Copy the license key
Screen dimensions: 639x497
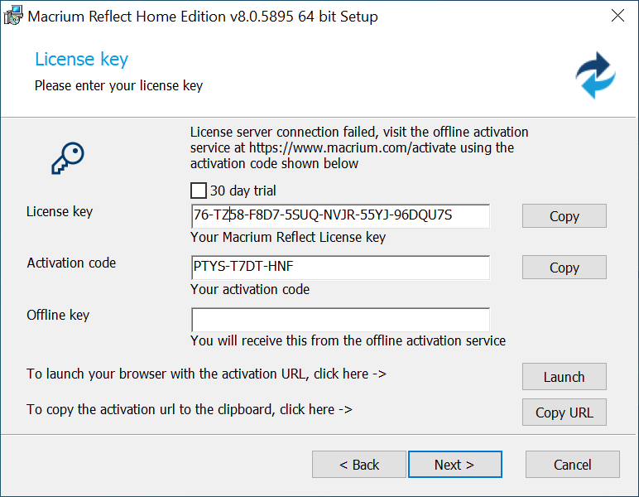click(x=564, y=216)
